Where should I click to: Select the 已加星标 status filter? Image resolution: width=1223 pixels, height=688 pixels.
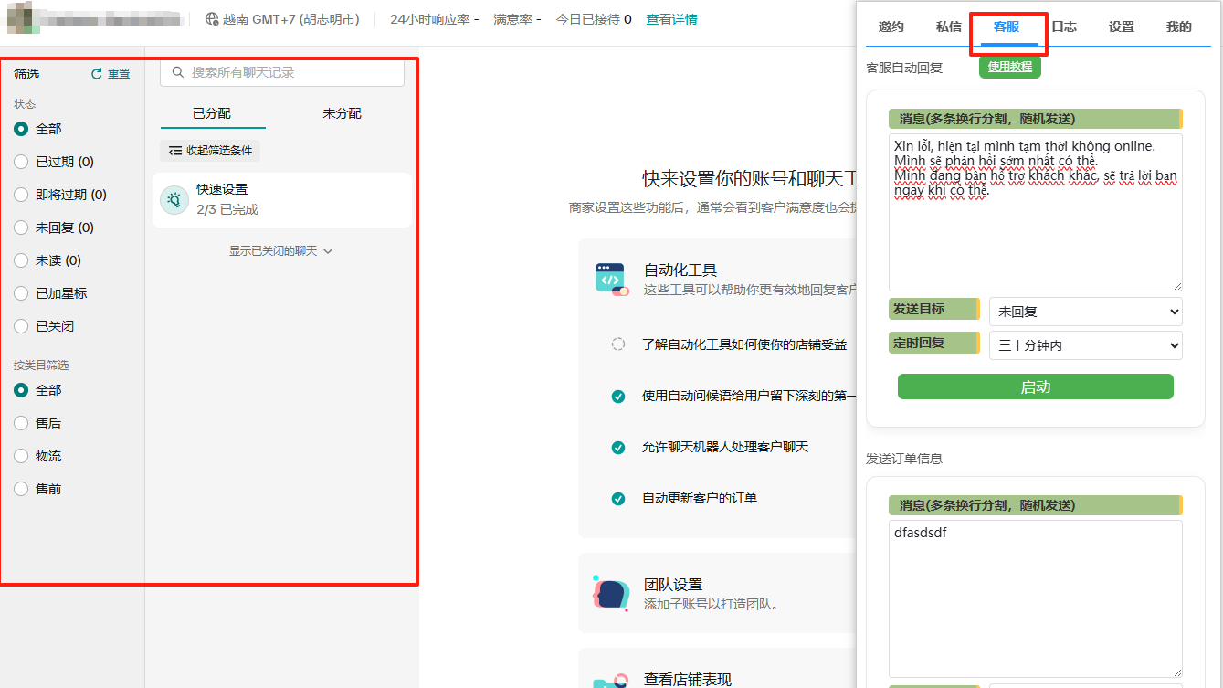pos(22,293)
